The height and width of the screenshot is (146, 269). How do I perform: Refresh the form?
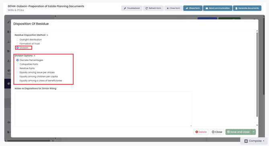coord(153,8)
